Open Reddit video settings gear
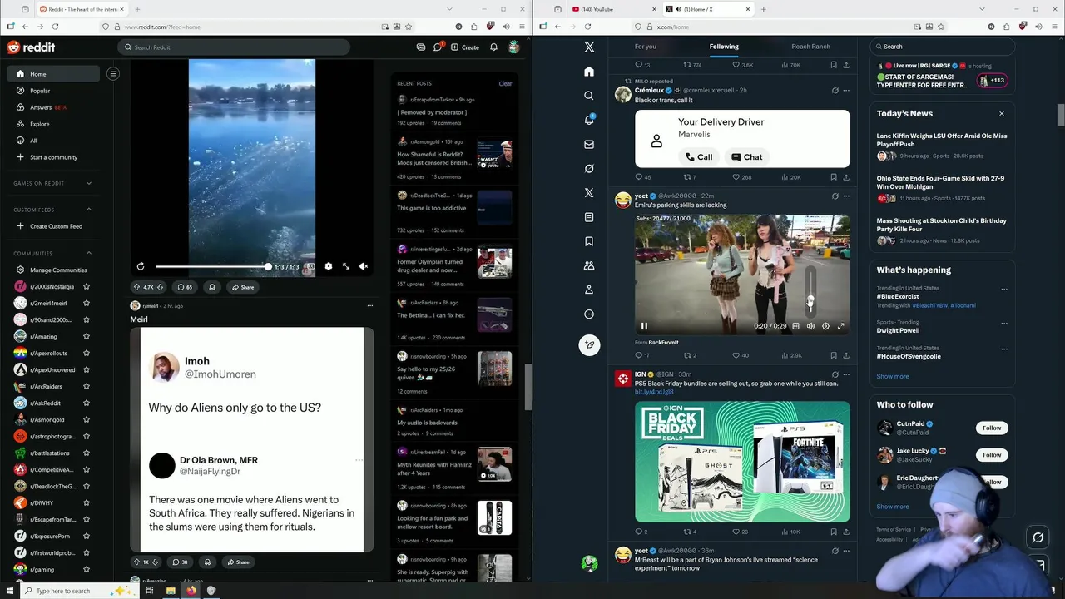 [328, 266]
